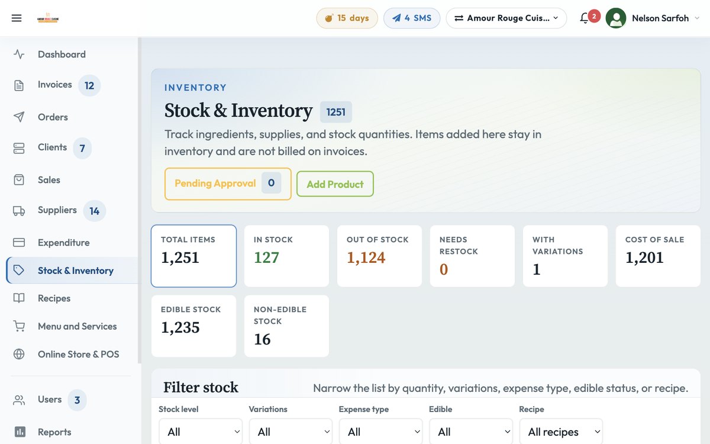Select the In Stock stat card
710x444 pixels.
tap(286, 256)
